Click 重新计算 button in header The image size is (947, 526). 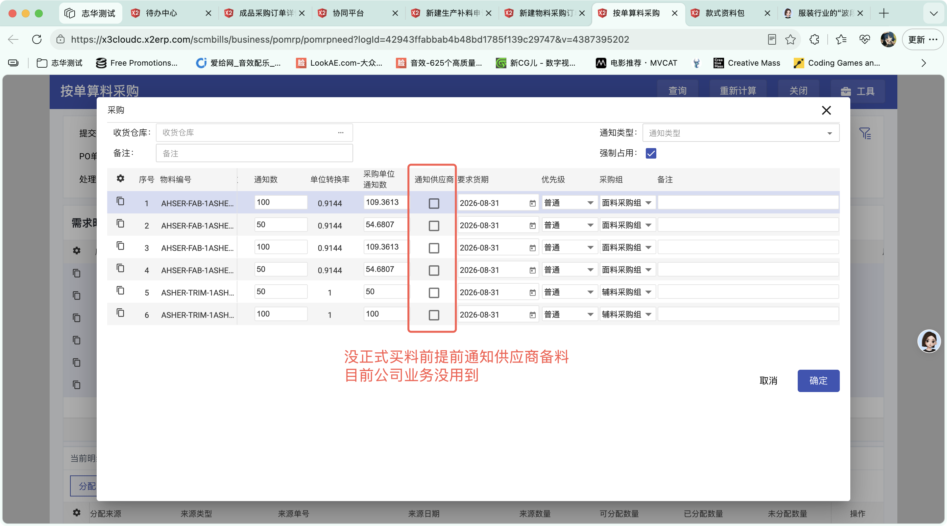pyautogui.click(x=738, y=91)
